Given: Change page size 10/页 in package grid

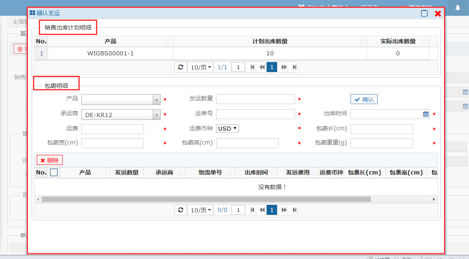Looking at the screenshot, I should tap(200, 210).
